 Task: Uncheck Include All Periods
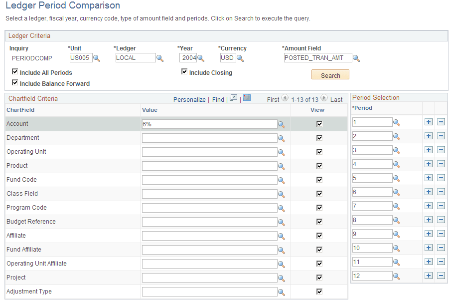15,72
